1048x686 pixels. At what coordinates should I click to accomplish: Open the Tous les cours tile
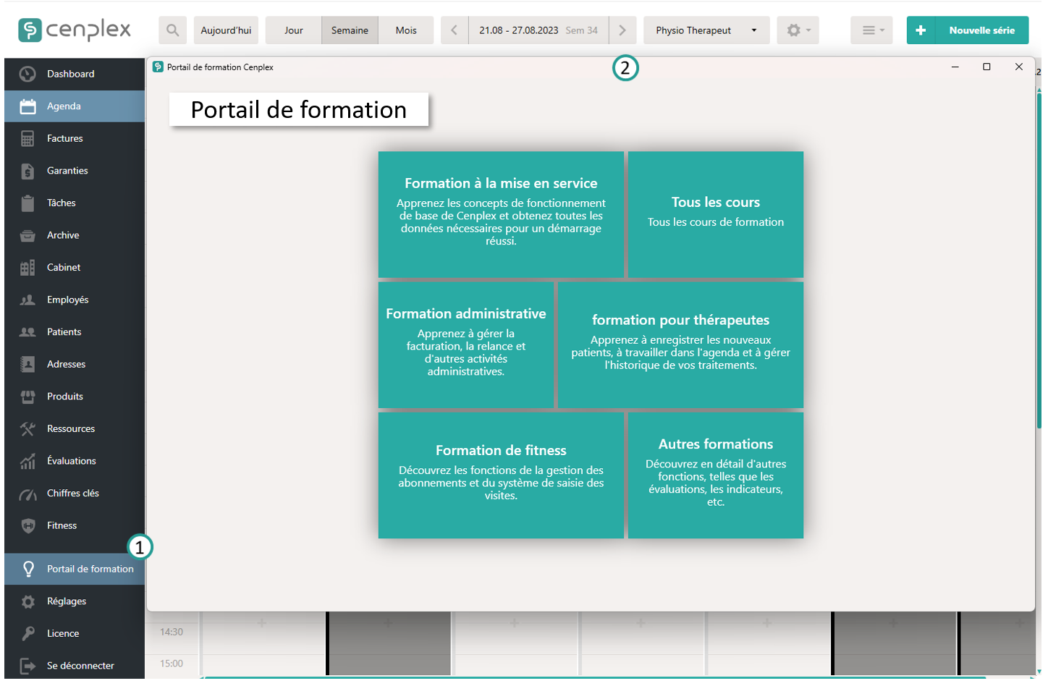tap(716, 214)
